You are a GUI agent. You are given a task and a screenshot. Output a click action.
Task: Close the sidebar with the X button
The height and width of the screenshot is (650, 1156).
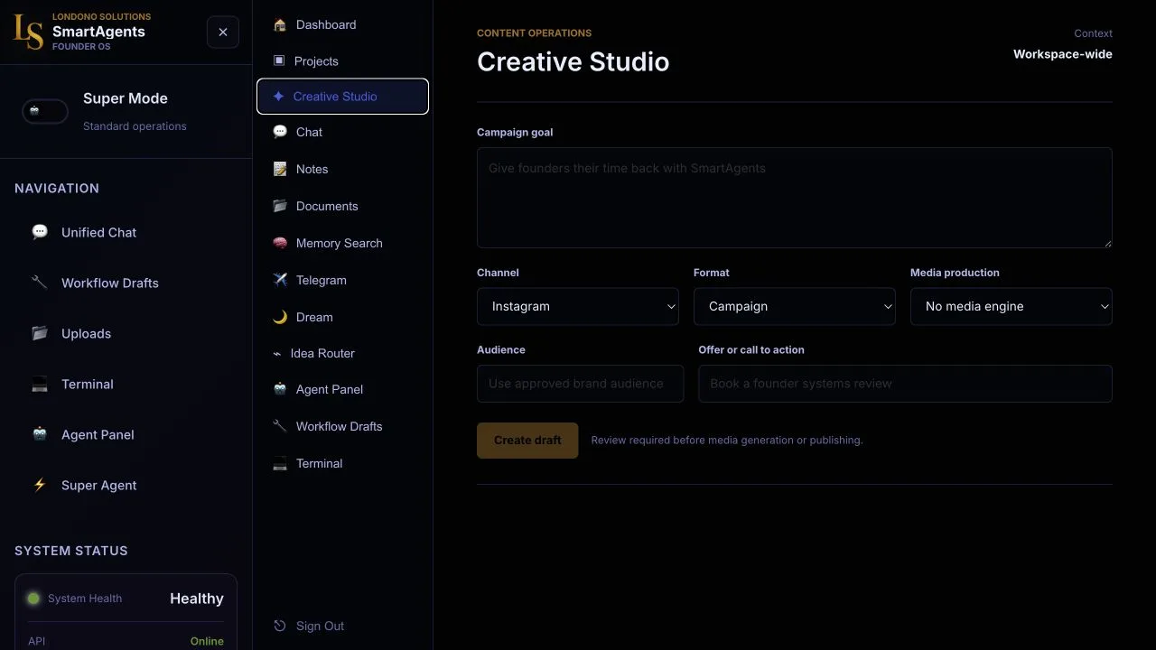223,32
